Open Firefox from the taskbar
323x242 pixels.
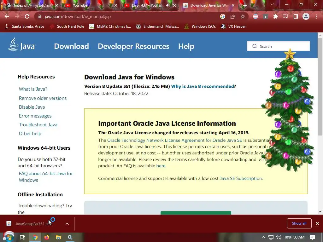(47, 237)
